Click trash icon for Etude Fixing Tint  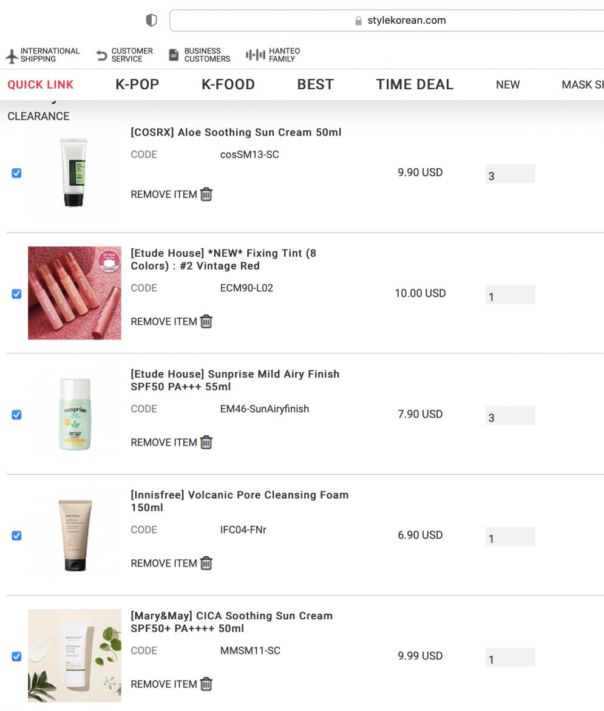[206, 321]
